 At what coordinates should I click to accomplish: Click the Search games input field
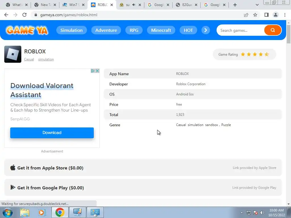[240, 30]
